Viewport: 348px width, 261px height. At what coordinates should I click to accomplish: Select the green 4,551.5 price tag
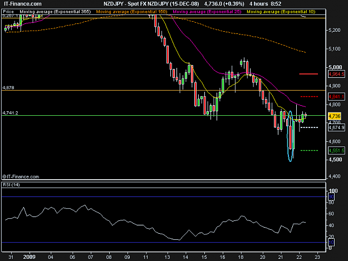tap(336, 151)
